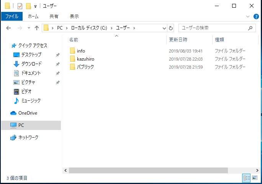Open the info folder icon
The width and height of the screenshot is (262, 184).
pyautogui.click(x=72, y=51)
